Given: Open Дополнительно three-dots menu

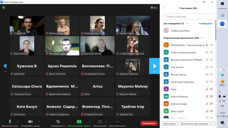Looking at the screenshot, I should [x=117, y=123].
